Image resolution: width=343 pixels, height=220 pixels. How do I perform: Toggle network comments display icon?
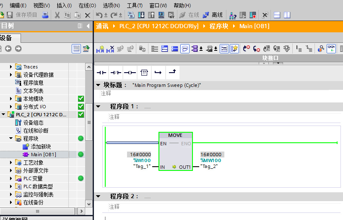click(x=185, y=49)
